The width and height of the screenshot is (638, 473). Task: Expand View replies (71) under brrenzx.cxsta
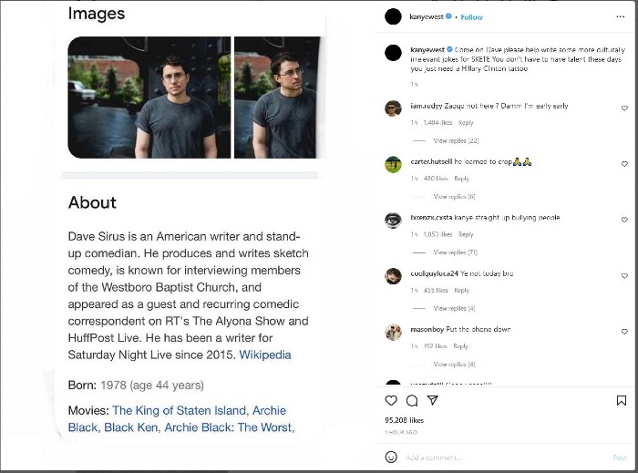tap(455, 252)
